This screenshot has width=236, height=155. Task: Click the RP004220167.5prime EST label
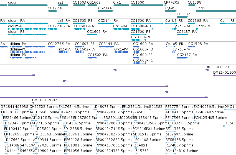(x=114, y=112)
